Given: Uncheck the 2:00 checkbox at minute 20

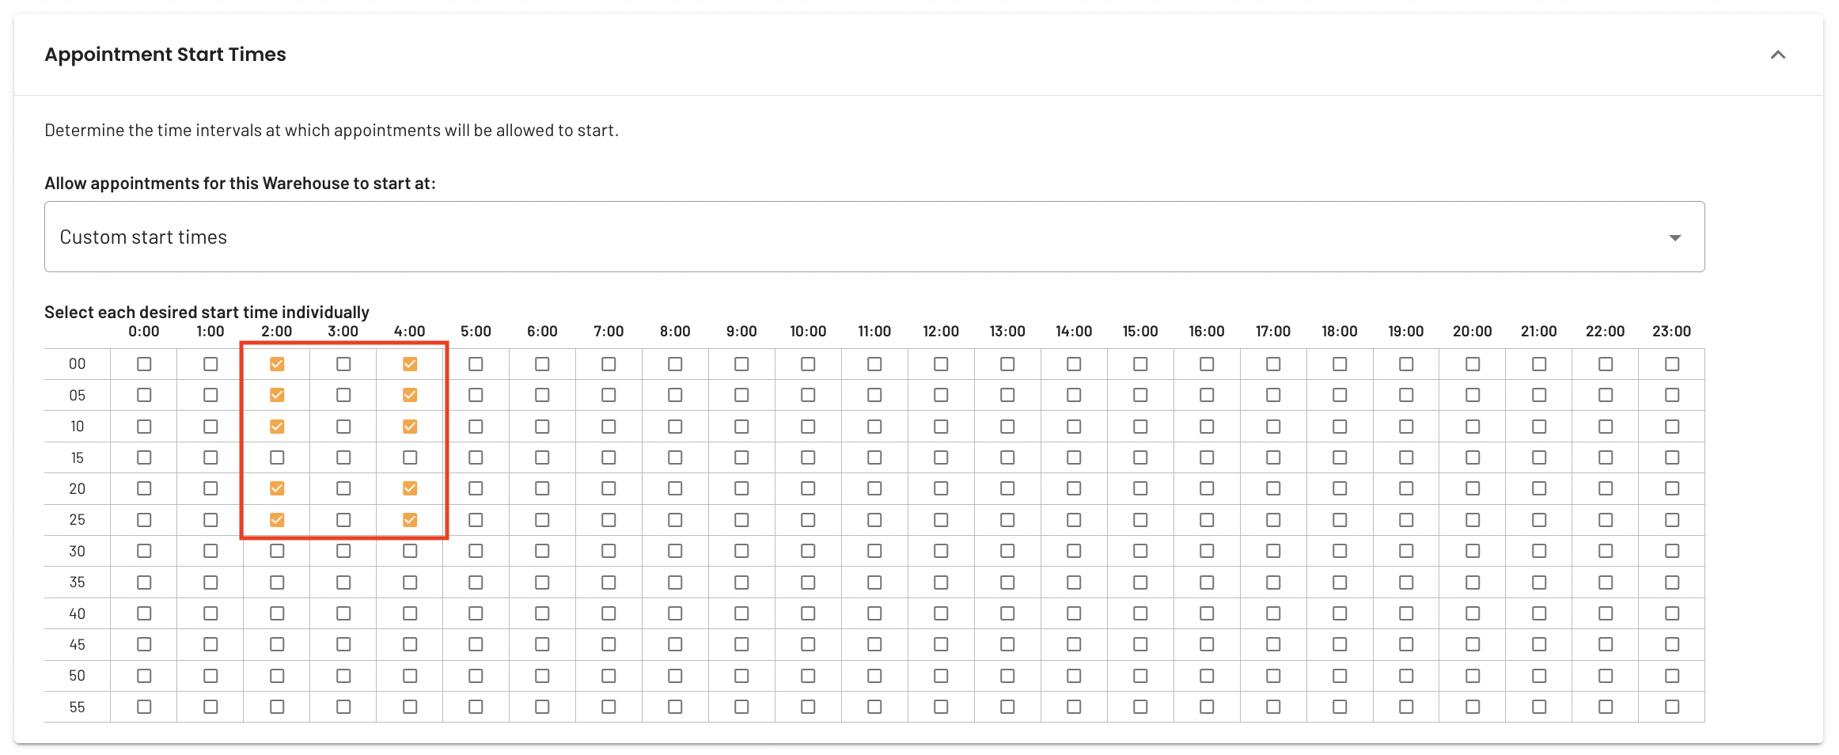Looking at the screenshot, I should click(277, 488).
